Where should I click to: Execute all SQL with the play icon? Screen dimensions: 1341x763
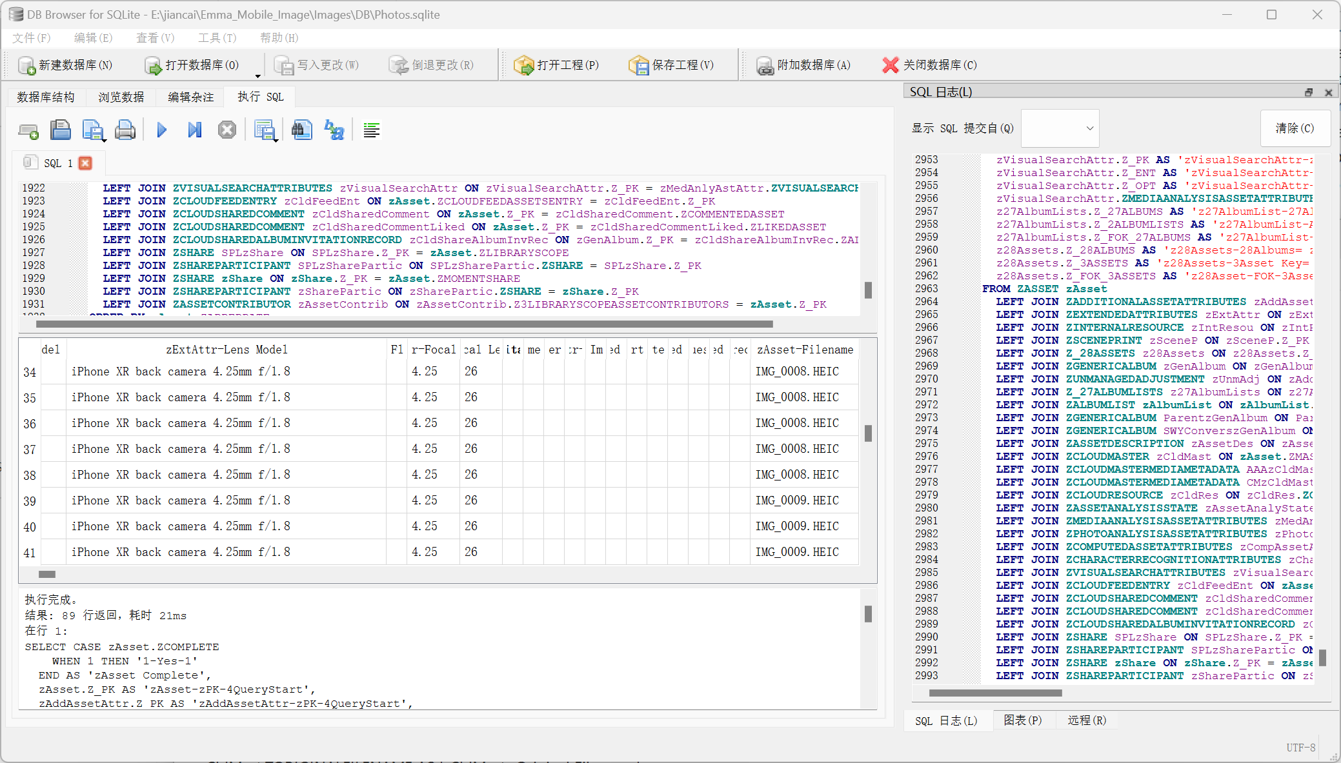click(x=162, y=130)
